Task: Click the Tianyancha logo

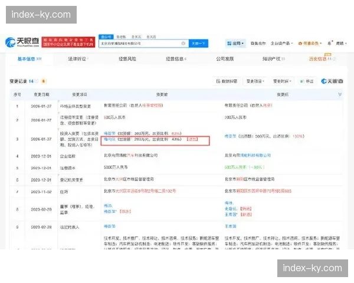Action: click(22, 42)
